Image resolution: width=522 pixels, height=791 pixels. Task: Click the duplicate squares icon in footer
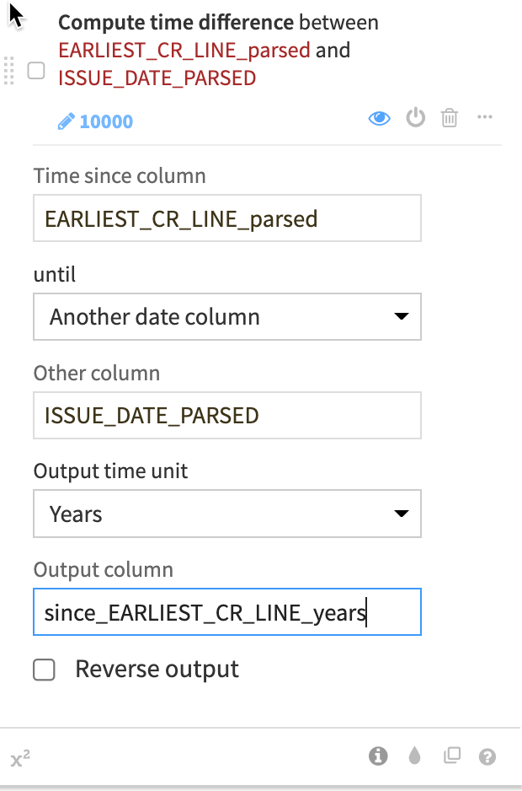point(452,756)
